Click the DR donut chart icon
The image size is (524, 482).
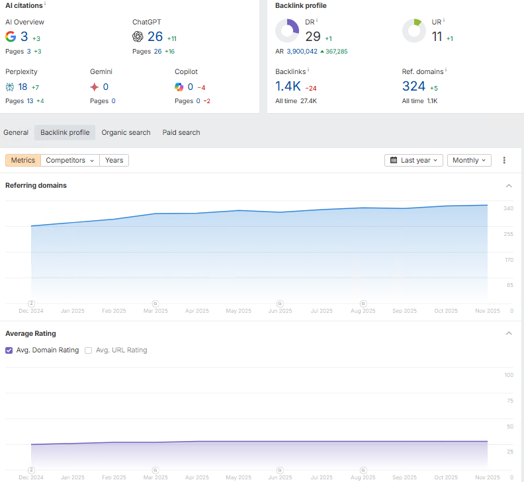(287, 30)
